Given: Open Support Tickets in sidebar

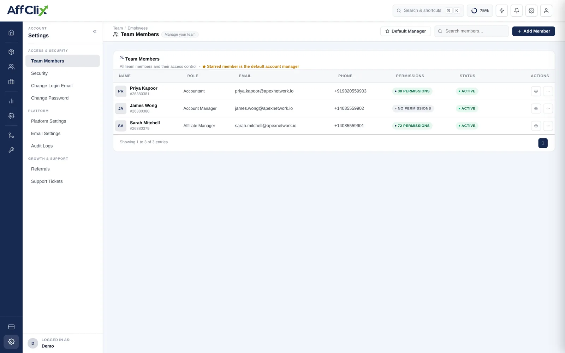Looking at the screenshot, I should 63,181.
